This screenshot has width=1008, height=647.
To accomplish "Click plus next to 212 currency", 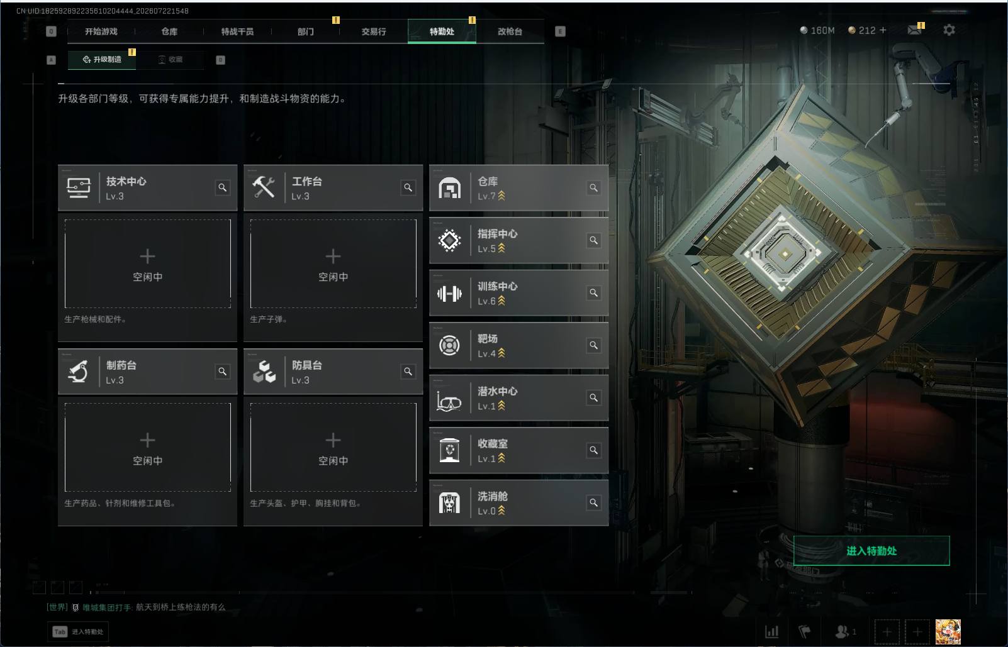I will [883, 30].
